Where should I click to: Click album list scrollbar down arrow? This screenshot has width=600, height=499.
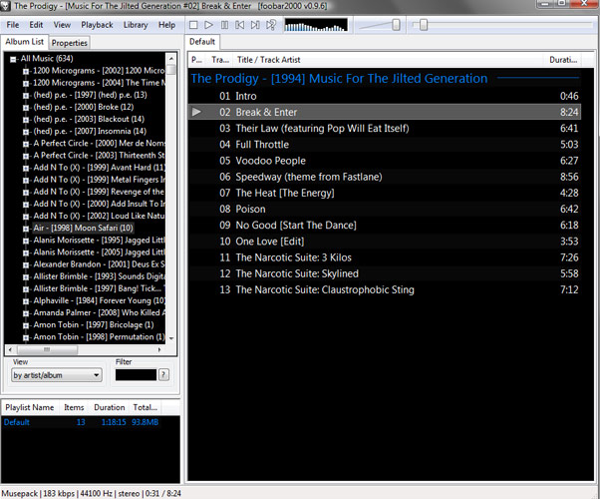pyautogui.click(x=171, y=338)
